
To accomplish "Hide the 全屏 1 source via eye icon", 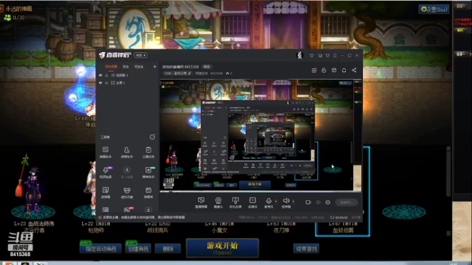I will [x=100, y=82].
